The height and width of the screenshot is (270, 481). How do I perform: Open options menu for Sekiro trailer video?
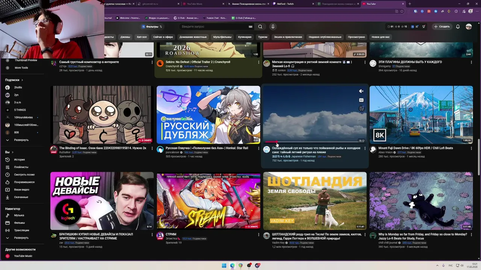258,62
